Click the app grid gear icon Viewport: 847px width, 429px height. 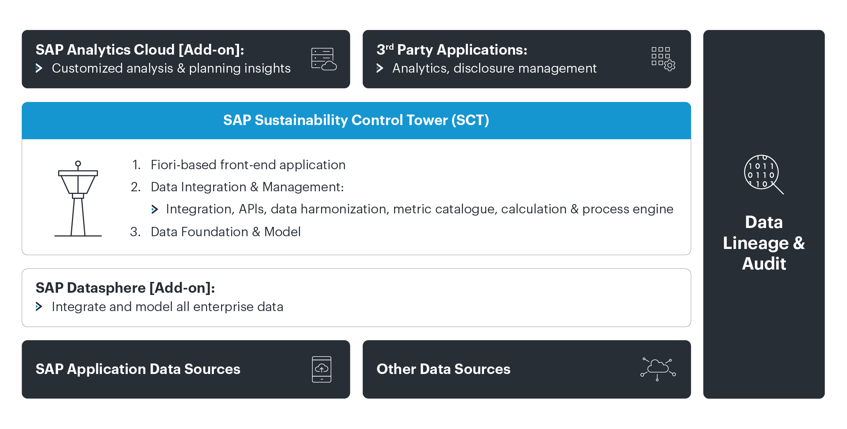[x=663, y=59]
